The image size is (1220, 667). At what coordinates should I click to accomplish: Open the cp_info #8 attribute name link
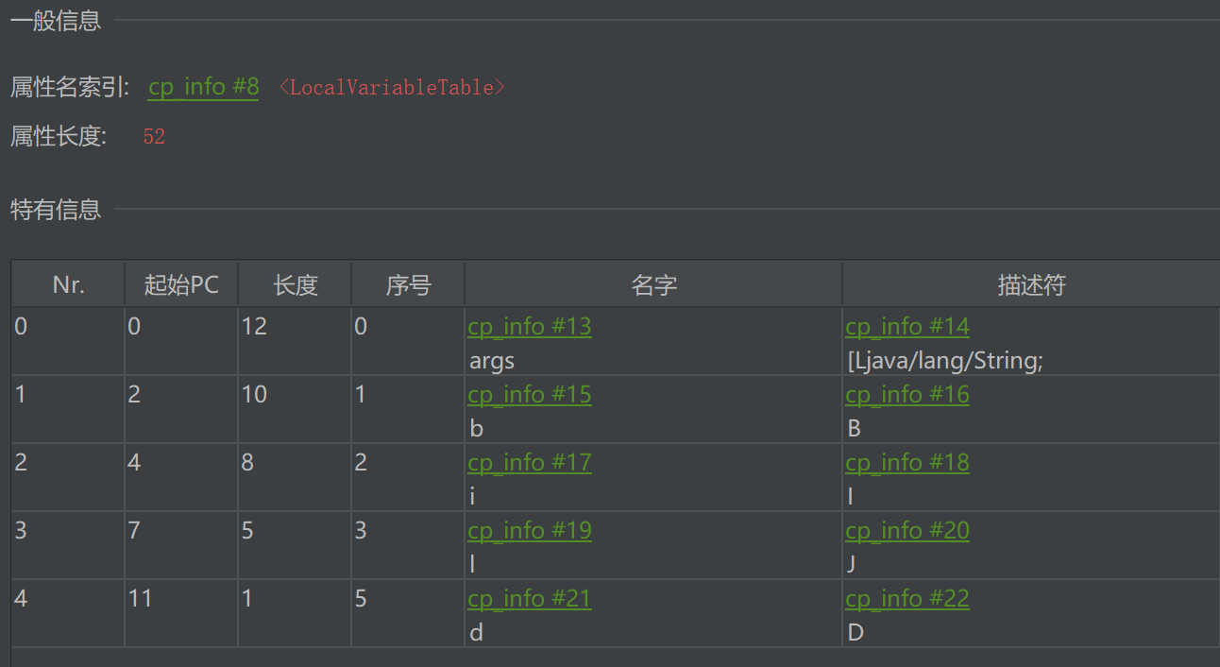(203, 87)
